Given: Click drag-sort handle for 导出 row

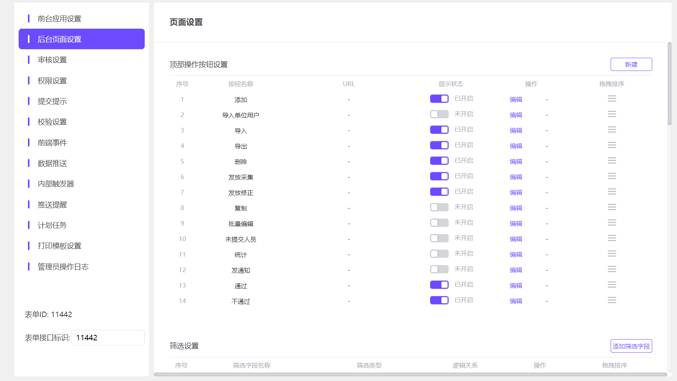Looking at the screenshot, I should tap(612, 145).
